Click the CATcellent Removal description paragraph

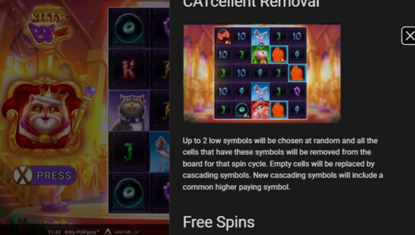point(283,164)
